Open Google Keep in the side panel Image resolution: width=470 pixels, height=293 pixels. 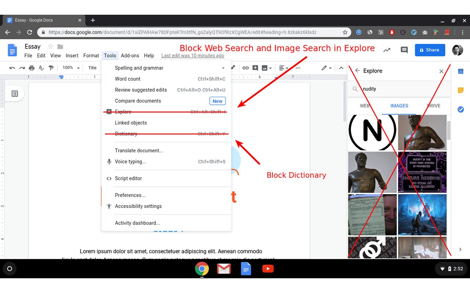click(460, 90)
